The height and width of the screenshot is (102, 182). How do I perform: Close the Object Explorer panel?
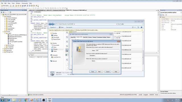point(26,10)
